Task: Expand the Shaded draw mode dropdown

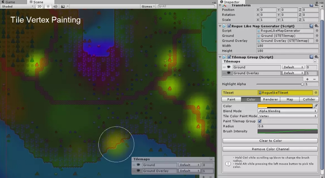Action: (17, 6)
